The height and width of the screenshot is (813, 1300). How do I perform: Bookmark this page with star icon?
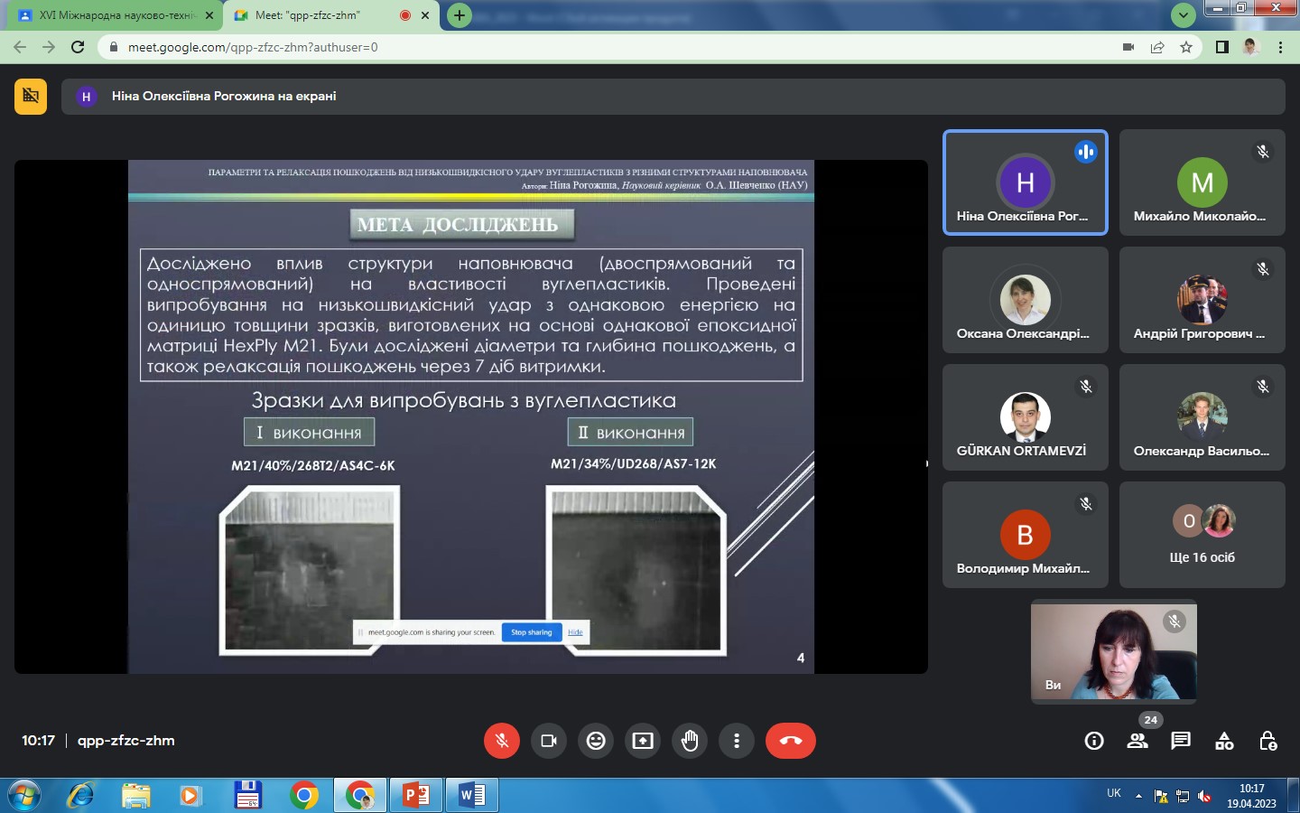point(1186,47)
